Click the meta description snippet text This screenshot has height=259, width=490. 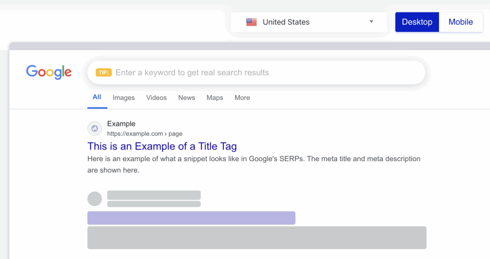pyautogui.click(x=254, y=164)
